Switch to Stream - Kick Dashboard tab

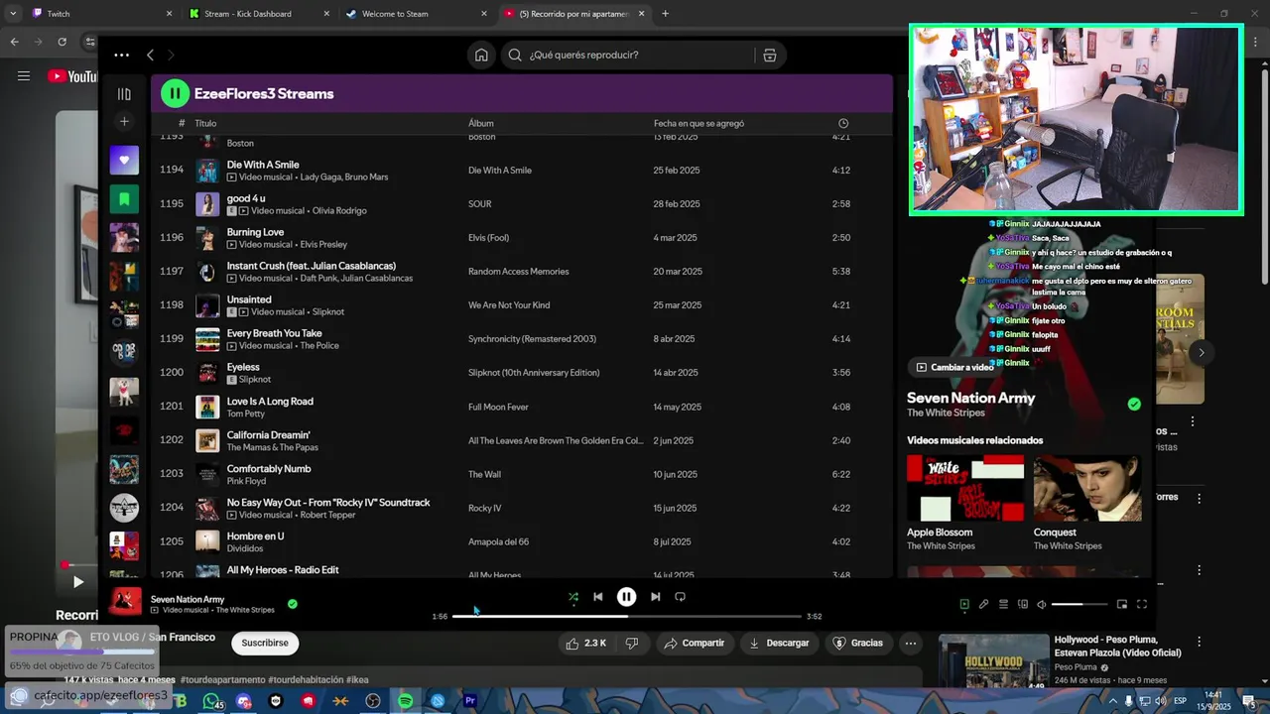tap(258, 14)
